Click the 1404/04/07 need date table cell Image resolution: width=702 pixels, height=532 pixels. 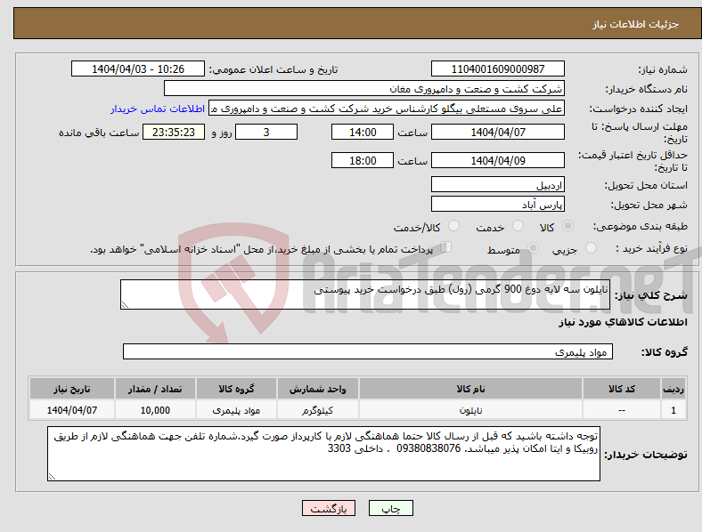click(72, 410)
